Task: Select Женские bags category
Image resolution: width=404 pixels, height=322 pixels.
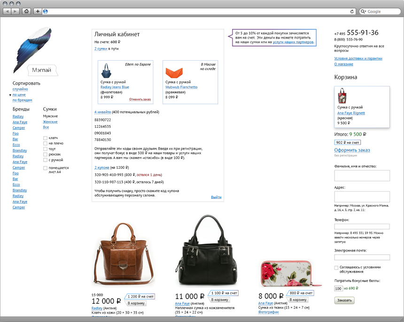Action: (x=50, y=122)
